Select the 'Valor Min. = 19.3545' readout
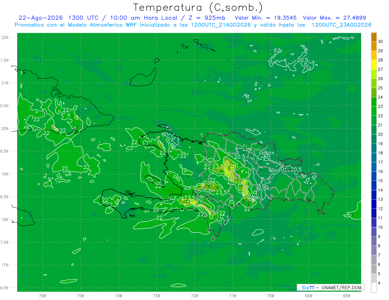Viewport: 389px width, 300px height. point(266,18)
